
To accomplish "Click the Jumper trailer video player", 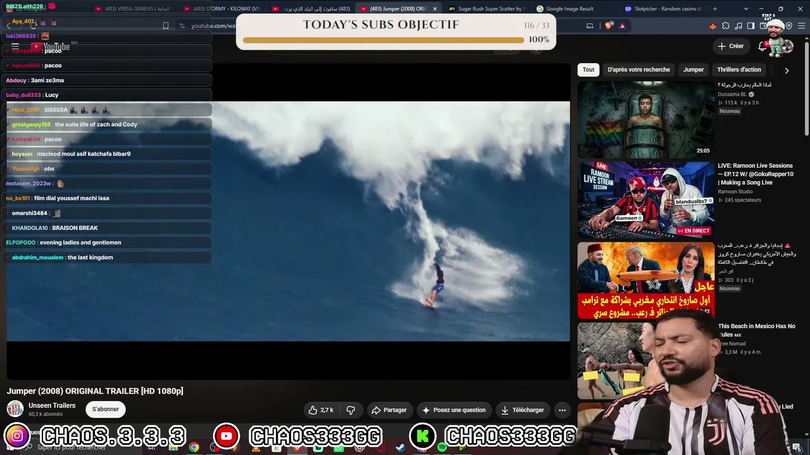I will [x=289, y=221].
